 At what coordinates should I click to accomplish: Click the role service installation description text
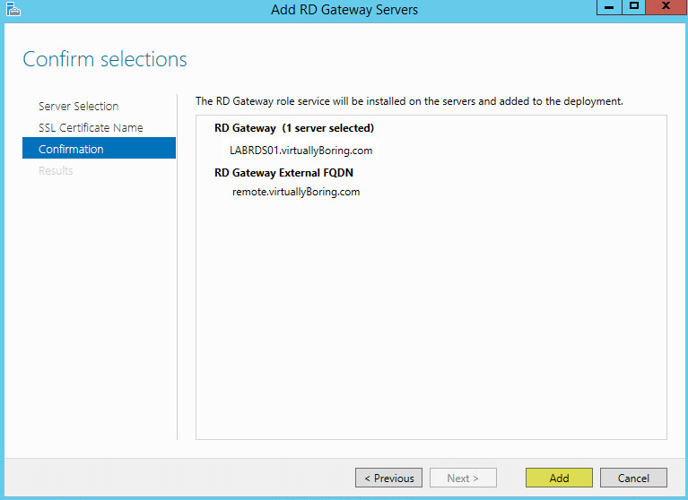[x=409, y=101]
